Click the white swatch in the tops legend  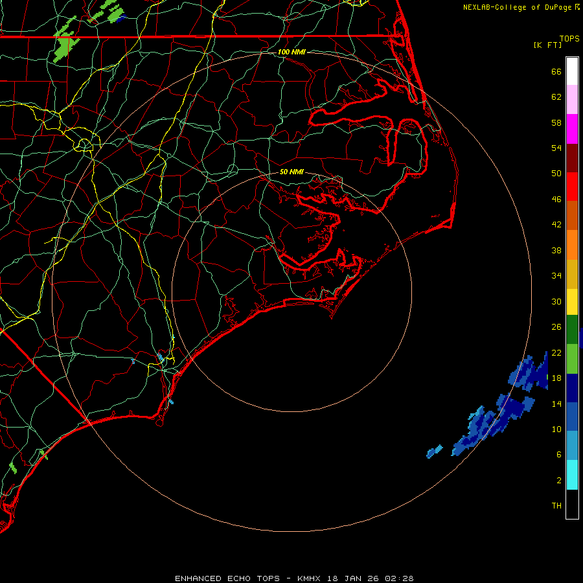572,71
